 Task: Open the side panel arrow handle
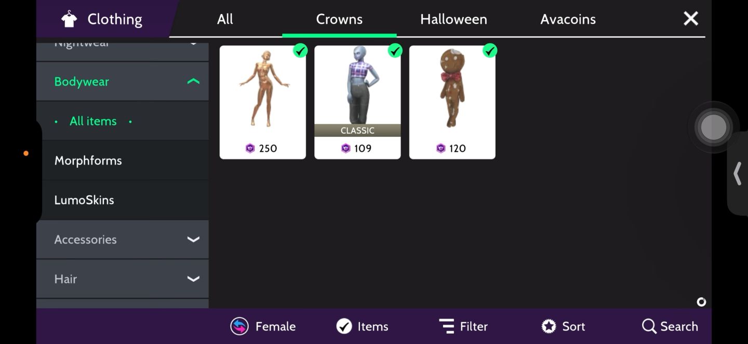pyautogui.click(x=737, y=174)
